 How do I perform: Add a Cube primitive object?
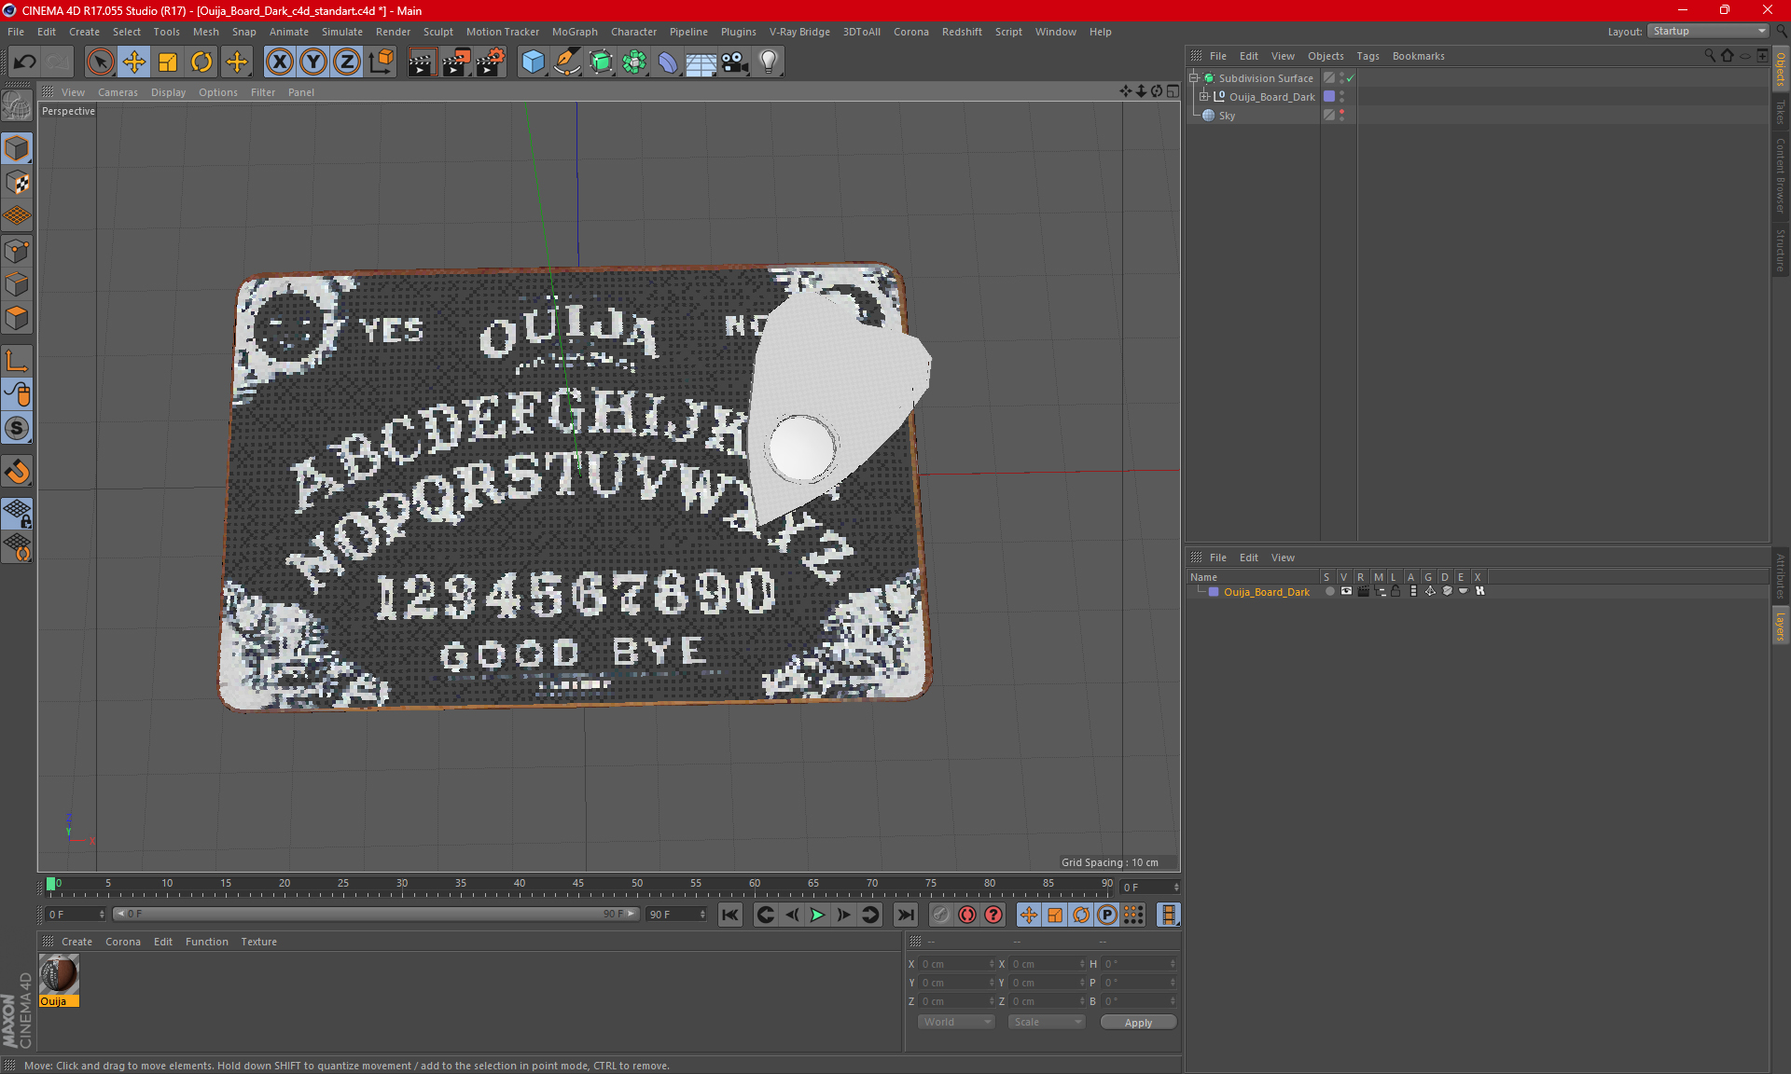click(x=533, y=62)
